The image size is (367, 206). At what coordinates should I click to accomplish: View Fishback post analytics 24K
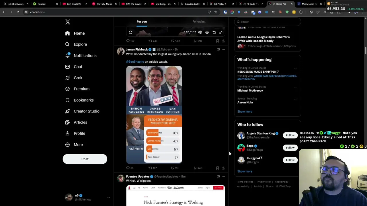[x=198, y=168]
